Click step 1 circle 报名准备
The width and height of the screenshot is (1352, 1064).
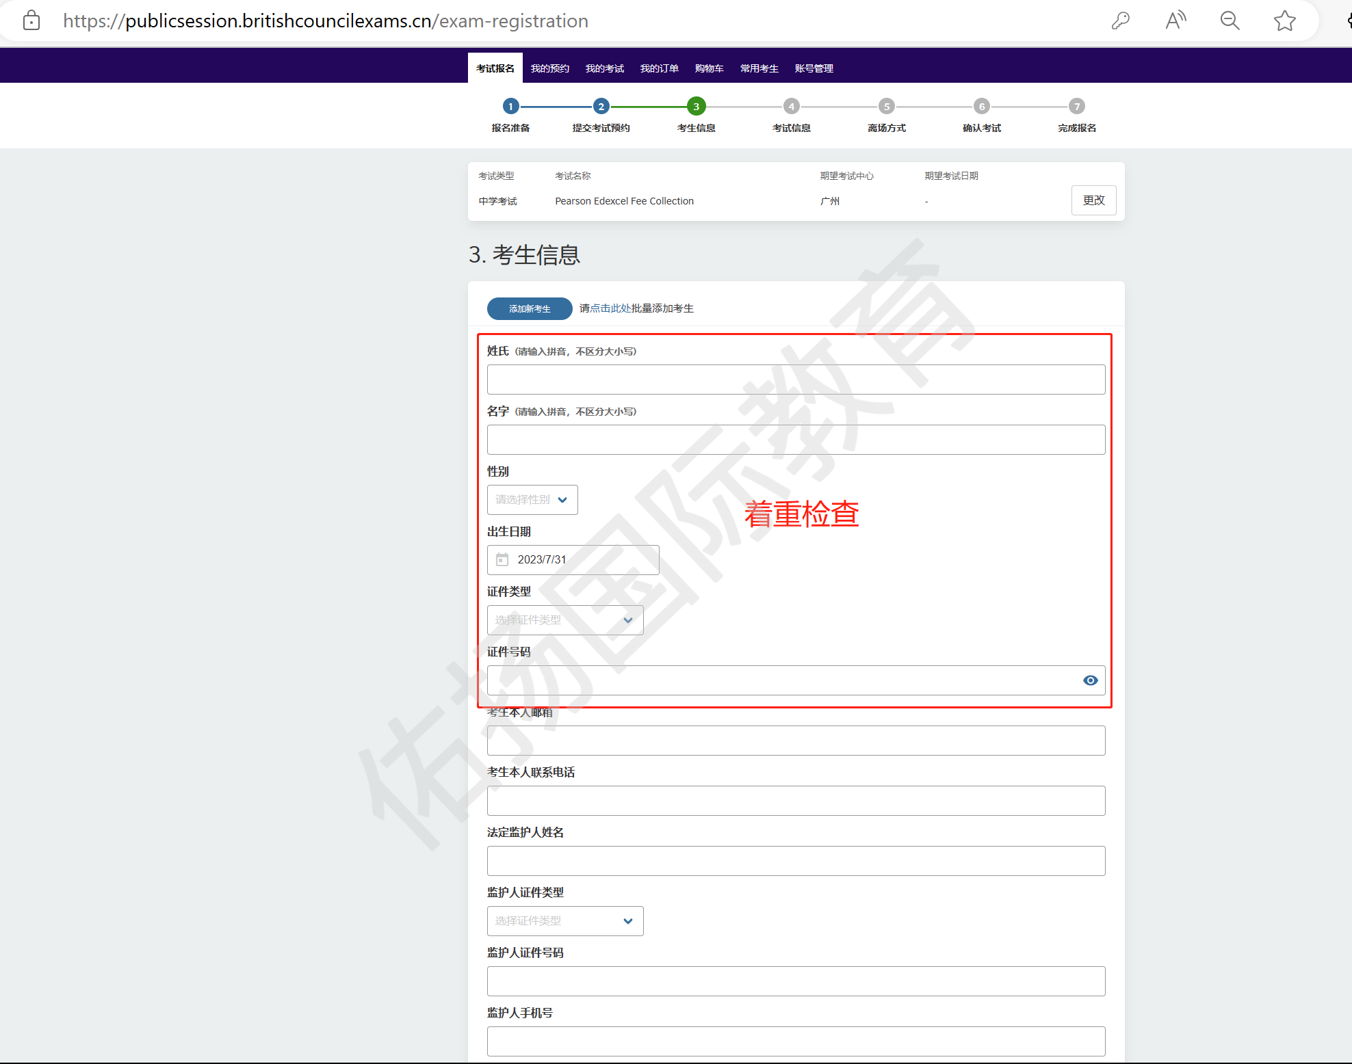510,107
